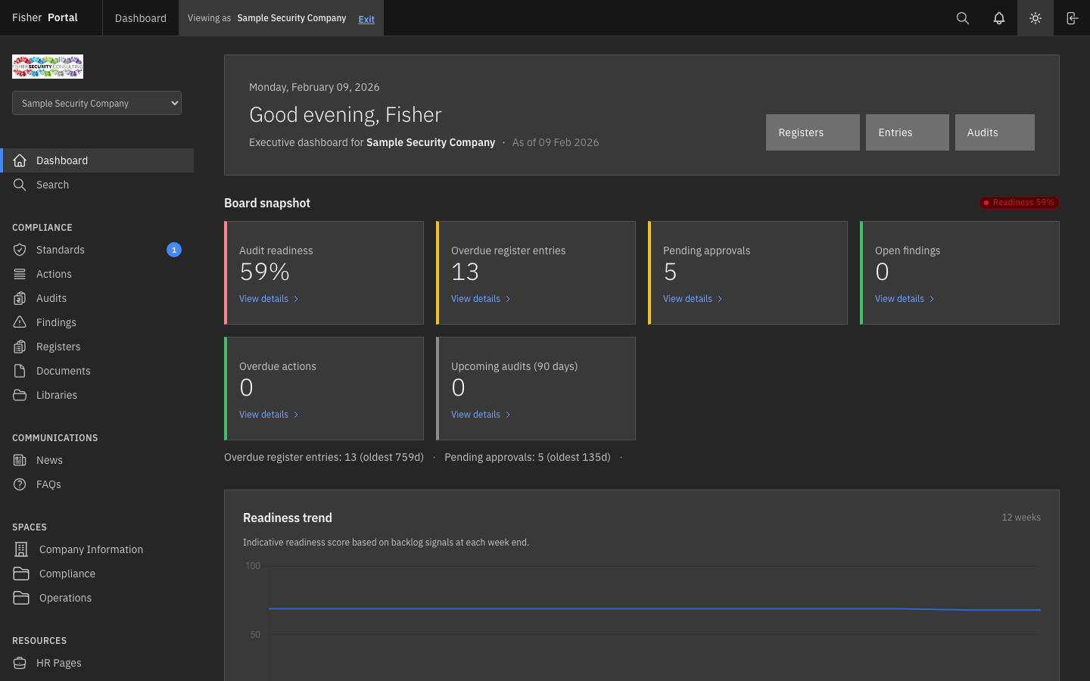Select Dashboard in the top navigation bar
This screenshot has height=681, width=1090.
(x=140, y=17)
